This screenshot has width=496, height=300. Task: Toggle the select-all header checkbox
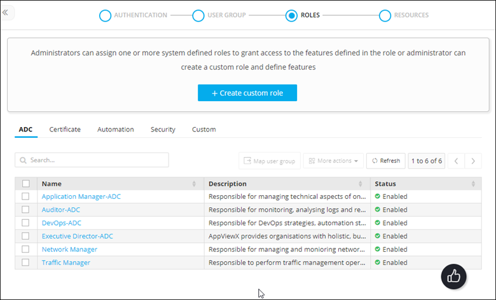(x=26, y=184)
